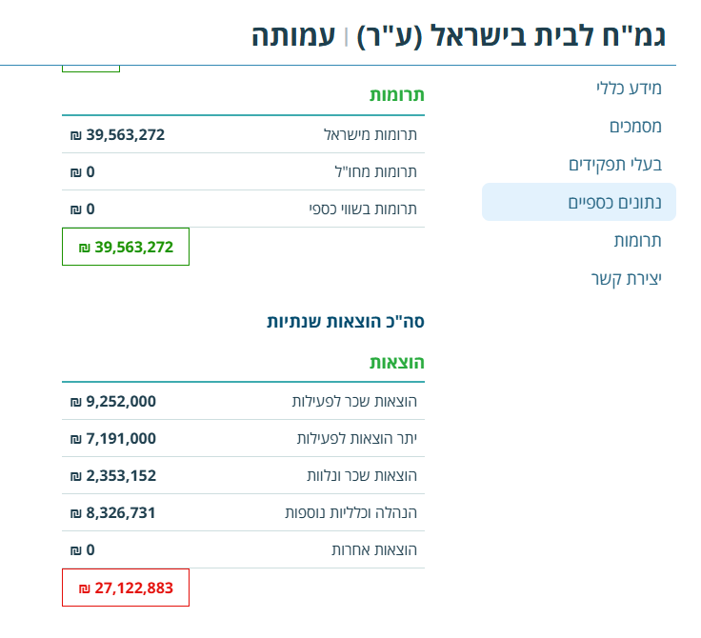The image size is (701, 638).
Task: Open the מידע כללי sidebar item
Action: pyautogui.click(x=628, y=89)
